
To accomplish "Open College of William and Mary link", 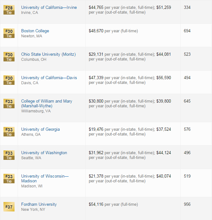I will tap(47, 104).
